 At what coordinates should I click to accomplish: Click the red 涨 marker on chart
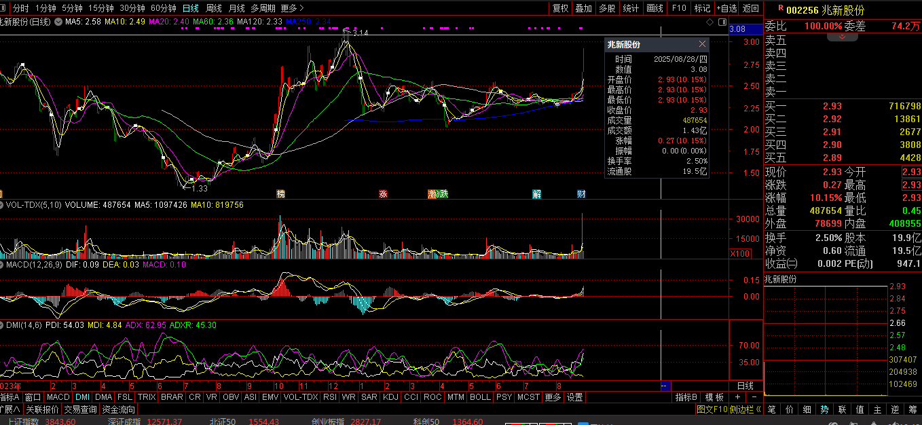point(383,194)
